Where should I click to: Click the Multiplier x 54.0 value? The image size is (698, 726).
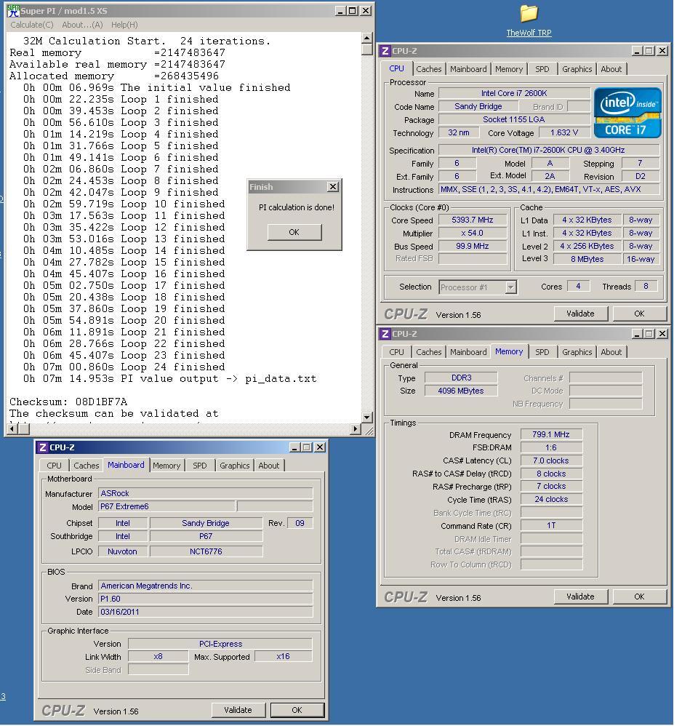472,233
